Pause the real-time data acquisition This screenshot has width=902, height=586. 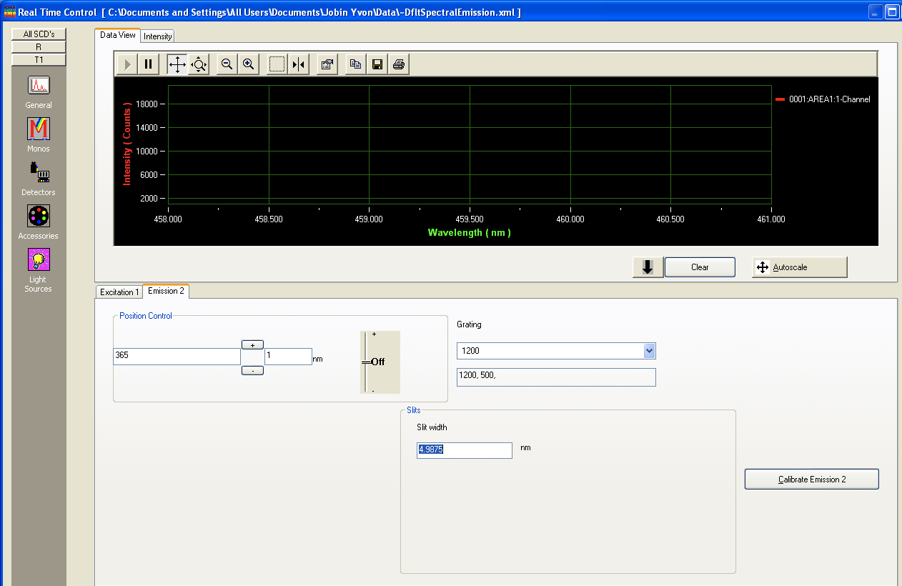(148, 64)
